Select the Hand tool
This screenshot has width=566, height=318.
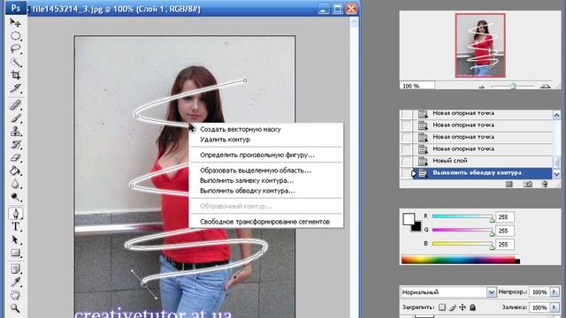click(15, 295)
